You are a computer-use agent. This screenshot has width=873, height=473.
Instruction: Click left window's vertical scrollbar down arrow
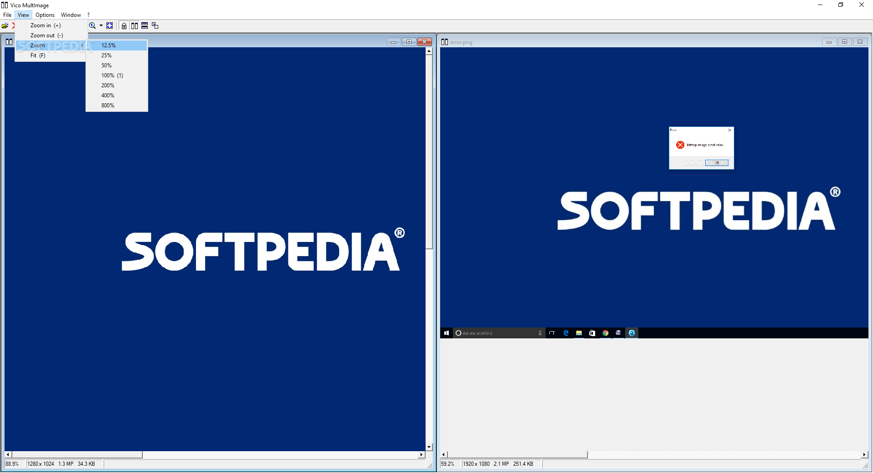click(429, 447)
